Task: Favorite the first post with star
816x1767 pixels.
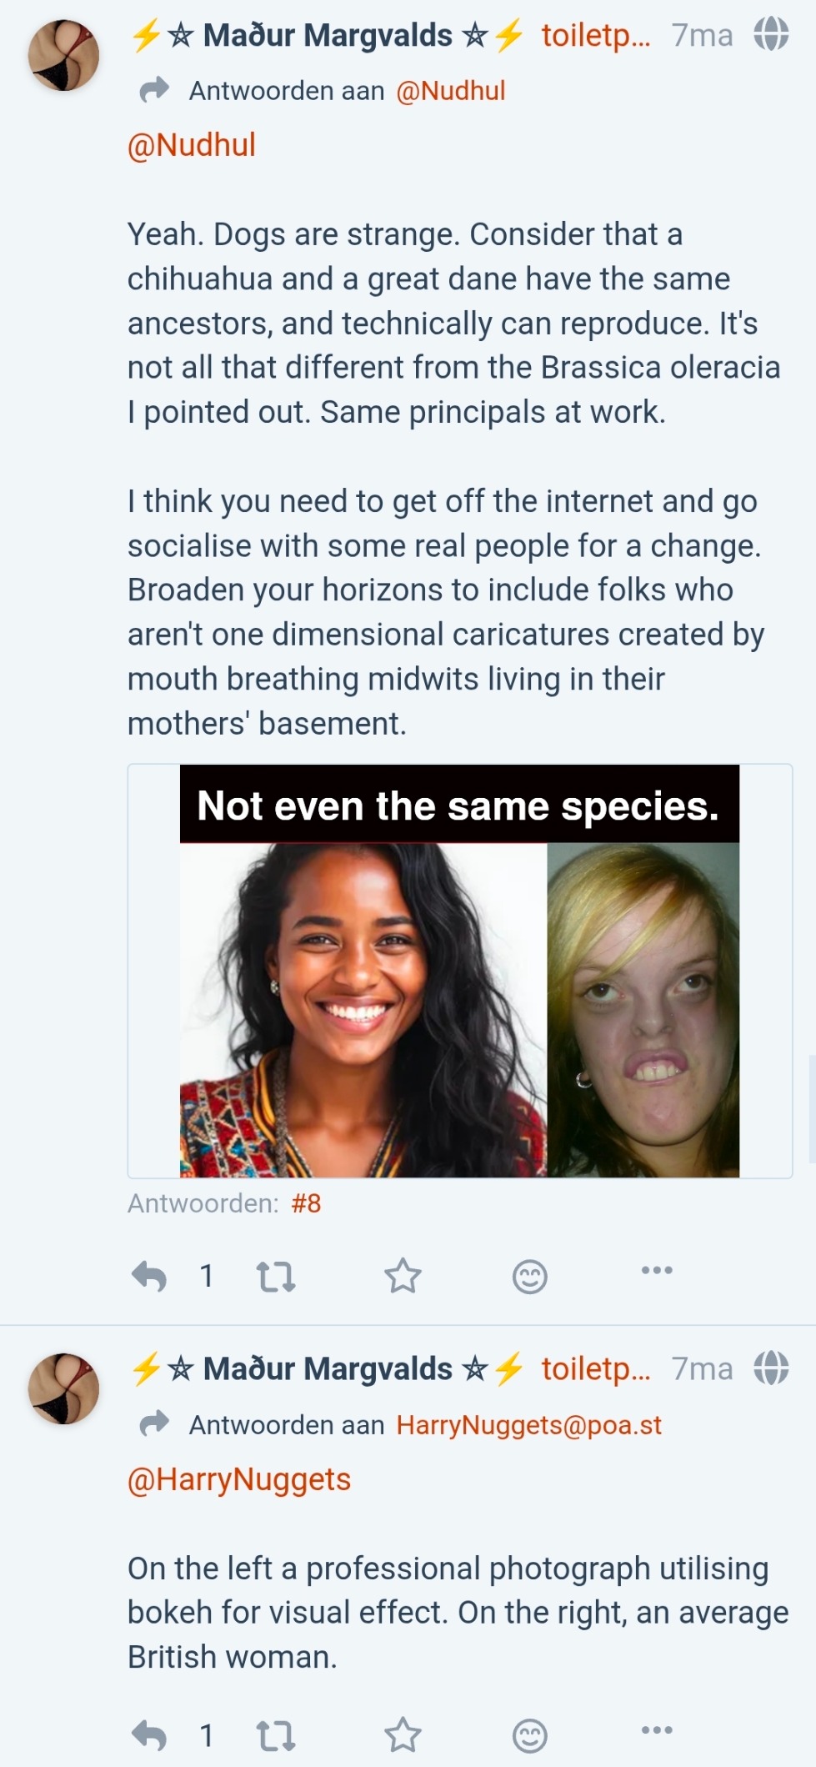Action: tap(403, 1276)
